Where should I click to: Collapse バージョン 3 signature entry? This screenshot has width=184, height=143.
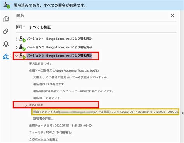(x=17, y=56)
